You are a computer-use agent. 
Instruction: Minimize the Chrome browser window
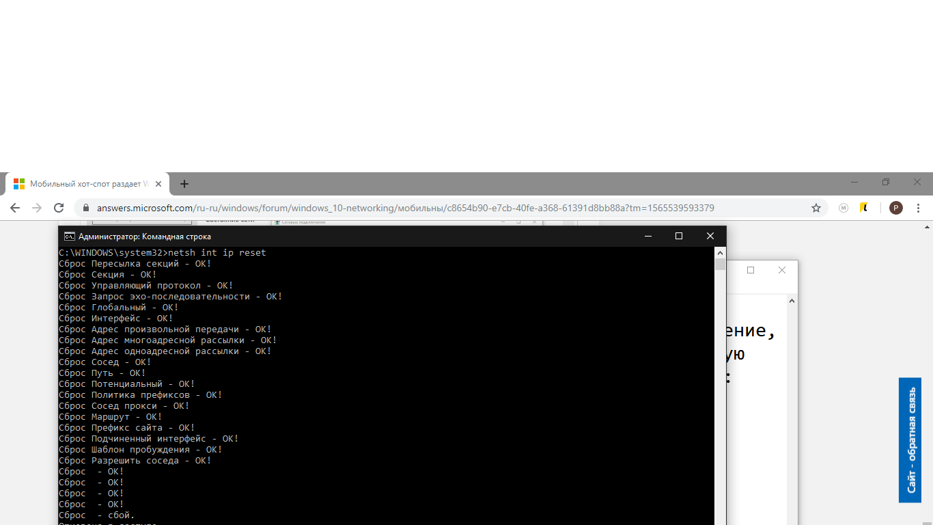[854, 183]
